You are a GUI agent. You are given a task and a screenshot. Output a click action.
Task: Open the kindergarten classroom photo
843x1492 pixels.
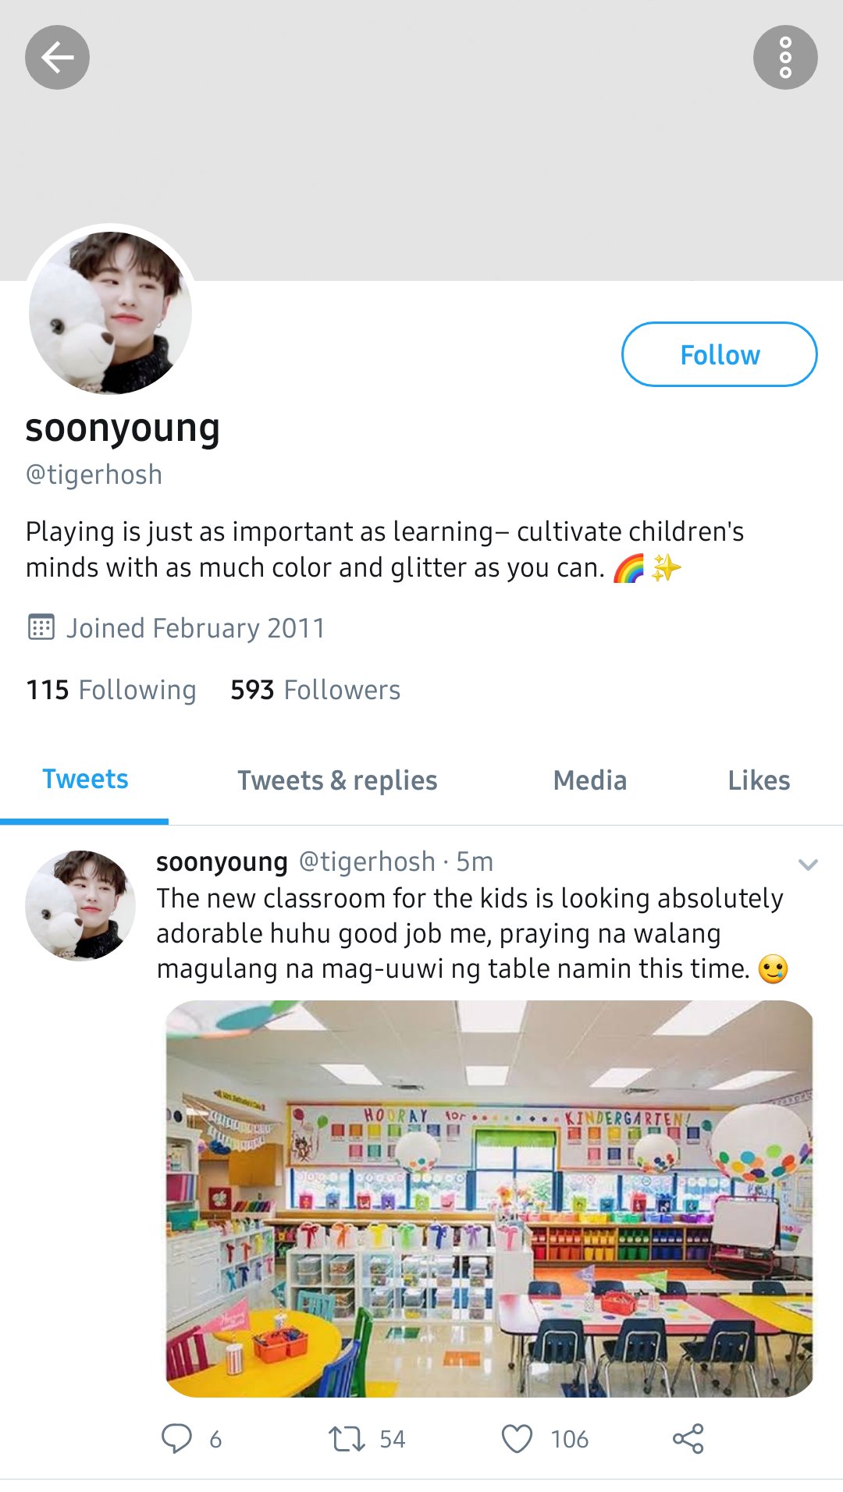point(489,1199)
